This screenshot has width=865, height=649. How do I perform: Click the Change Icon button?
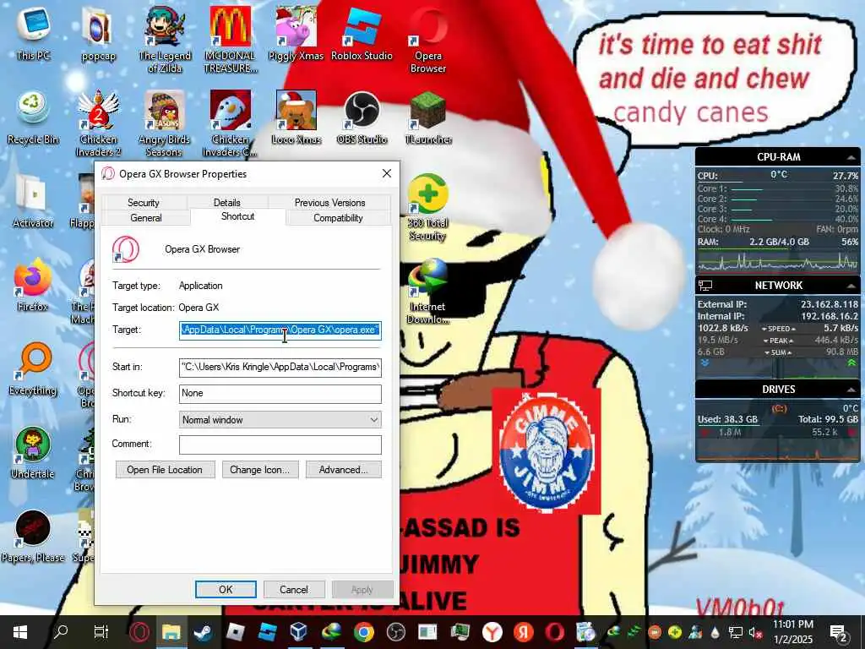[x=260, y=470]
